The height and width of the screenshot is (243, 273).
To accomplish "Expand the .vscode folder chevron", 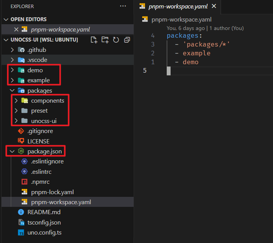I will point(12,60).
